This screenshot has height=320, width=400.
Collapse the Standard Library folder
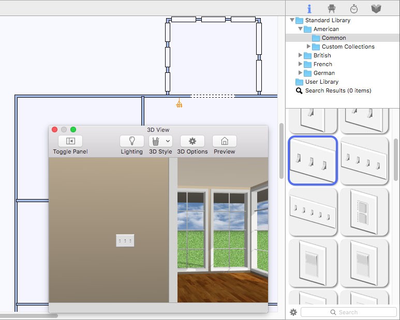coord(292,20)
